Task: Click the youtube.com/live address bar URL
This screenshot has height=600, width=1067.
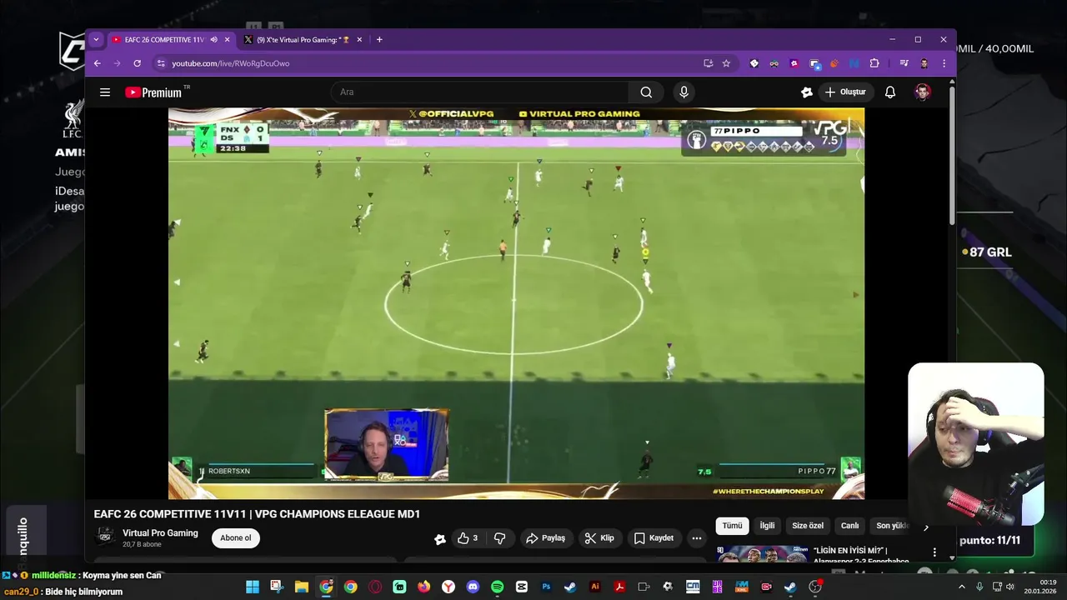Action: click(231, 63)
